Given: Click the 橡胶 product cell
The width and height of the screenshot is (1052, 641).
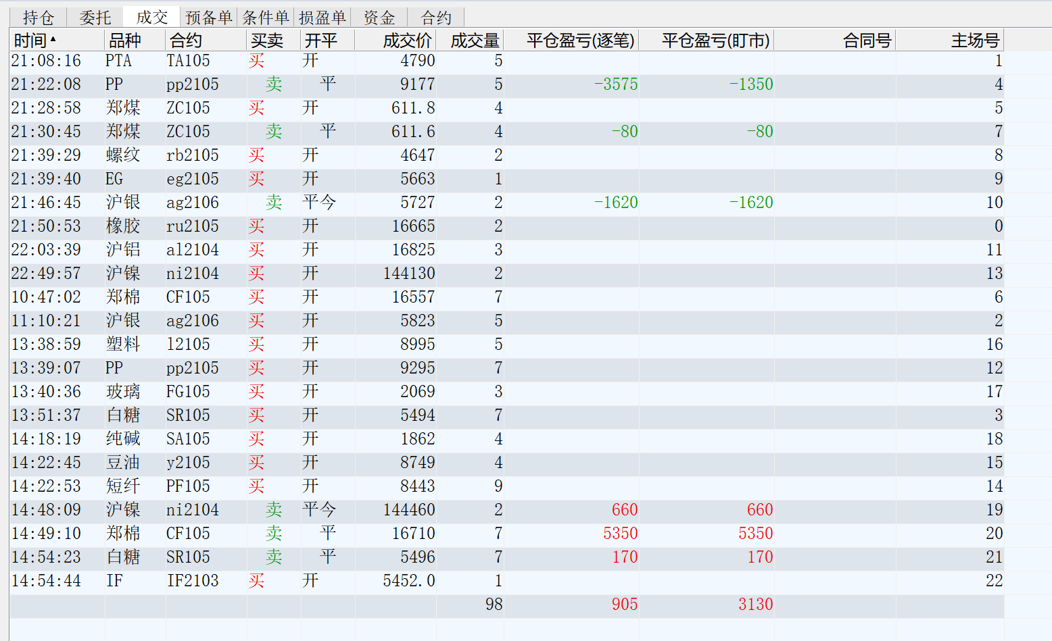Looking at the screenshot, I should pos(123,226).
